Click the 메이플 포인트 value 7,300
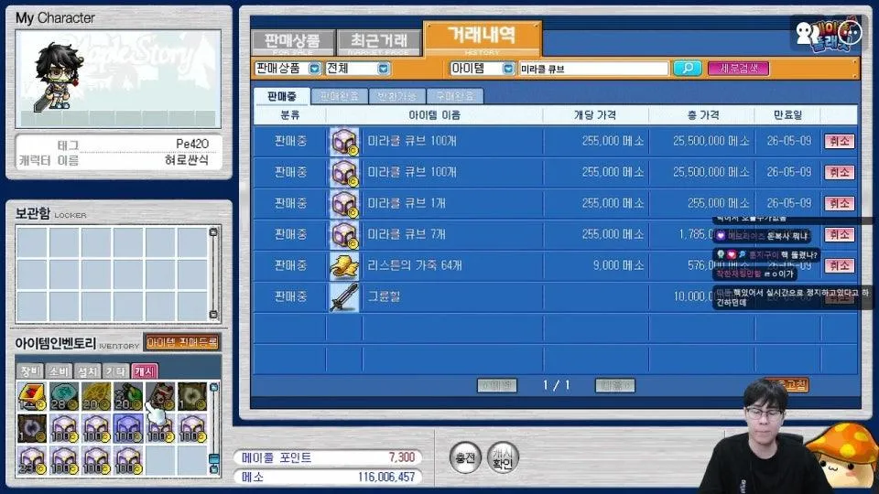This screenshot has height=494, width=879. coord(402,457)
